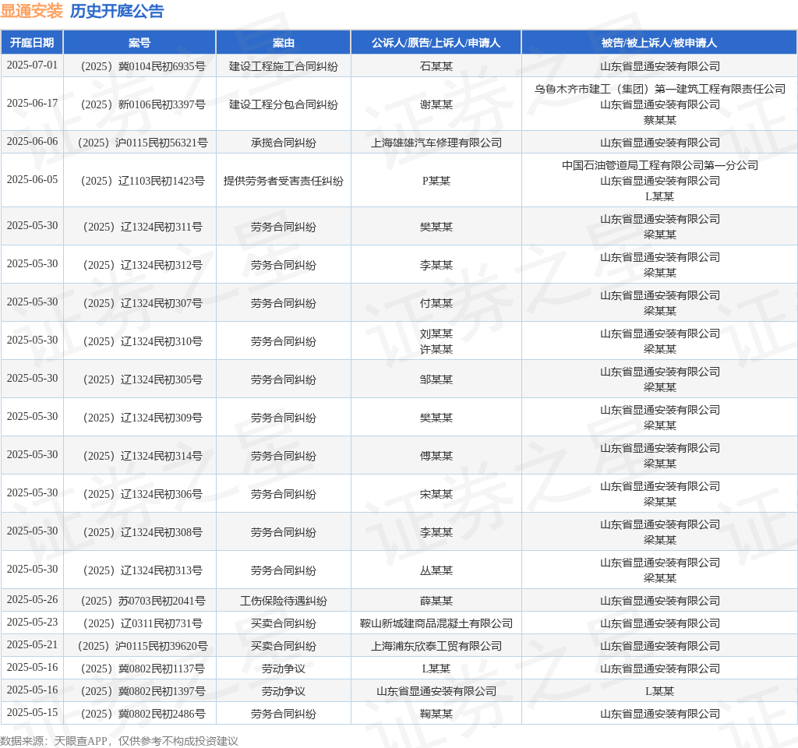
Task: Click plaintiff 丛某某
Action: click(436, 570)
